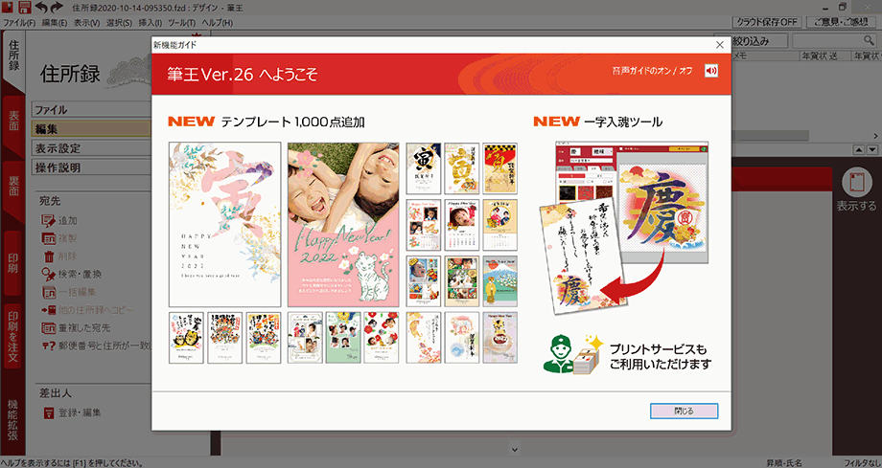
Task: Click the 削除 trash icon
Action: pyautogui.click(x=49, y=256)
